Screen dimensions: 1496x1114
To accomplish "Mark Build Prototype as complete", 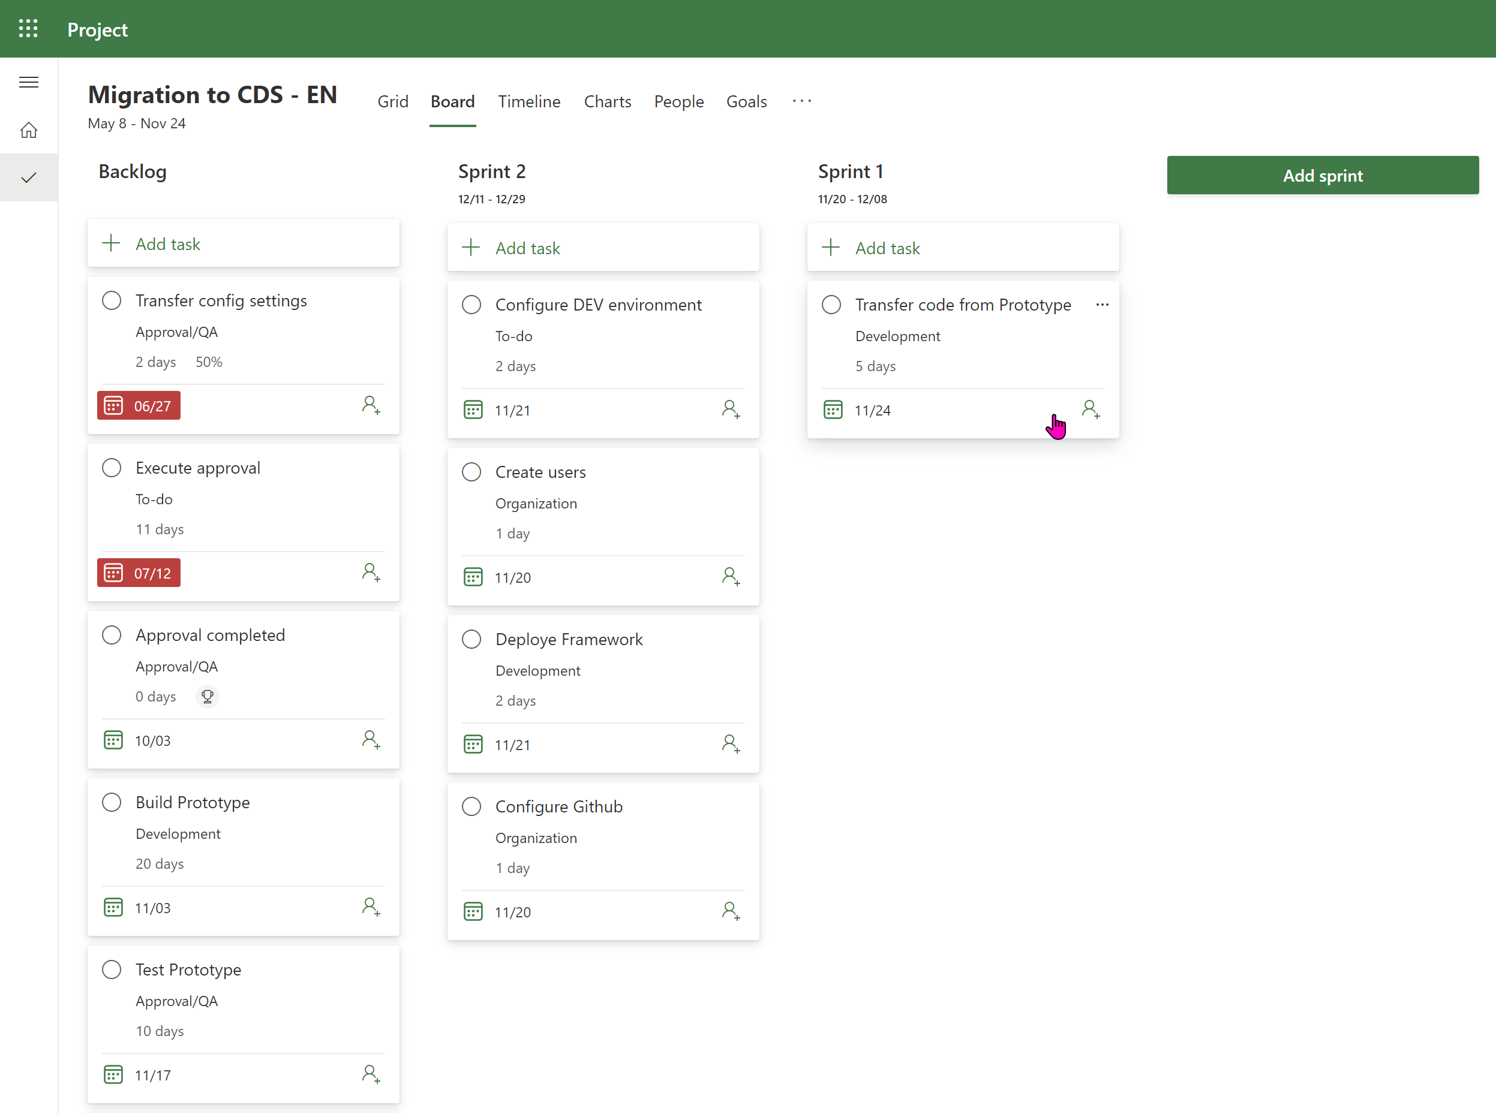I will [x=112, y=802].
